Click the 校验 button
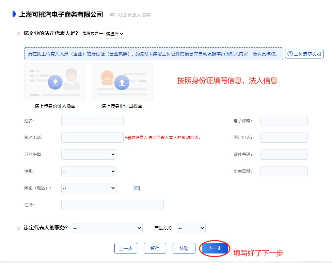 184,248
